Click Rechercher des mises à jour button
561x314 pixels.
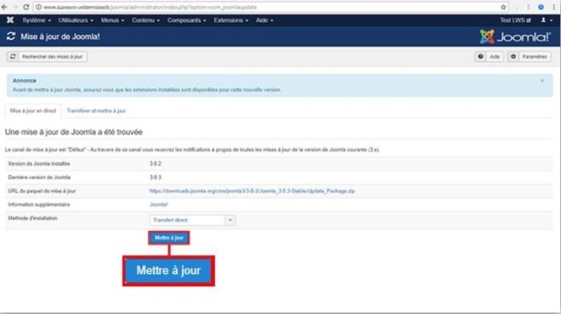coord(48,57)
